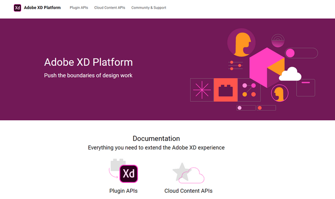Click the "Documentation" section heading
This screenshot has width=335, height=199.
click(156, 139)
